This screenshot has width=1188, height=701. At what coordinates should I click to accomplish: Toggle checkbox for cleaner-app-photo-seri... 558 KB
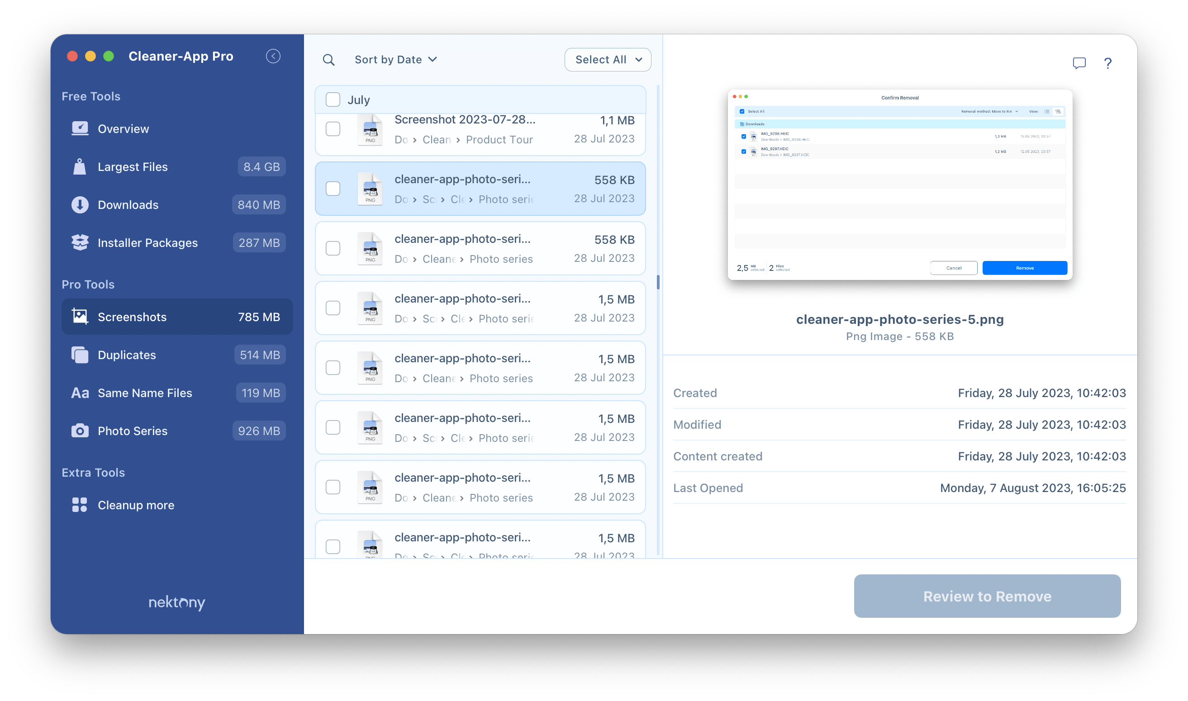(333, 188)
